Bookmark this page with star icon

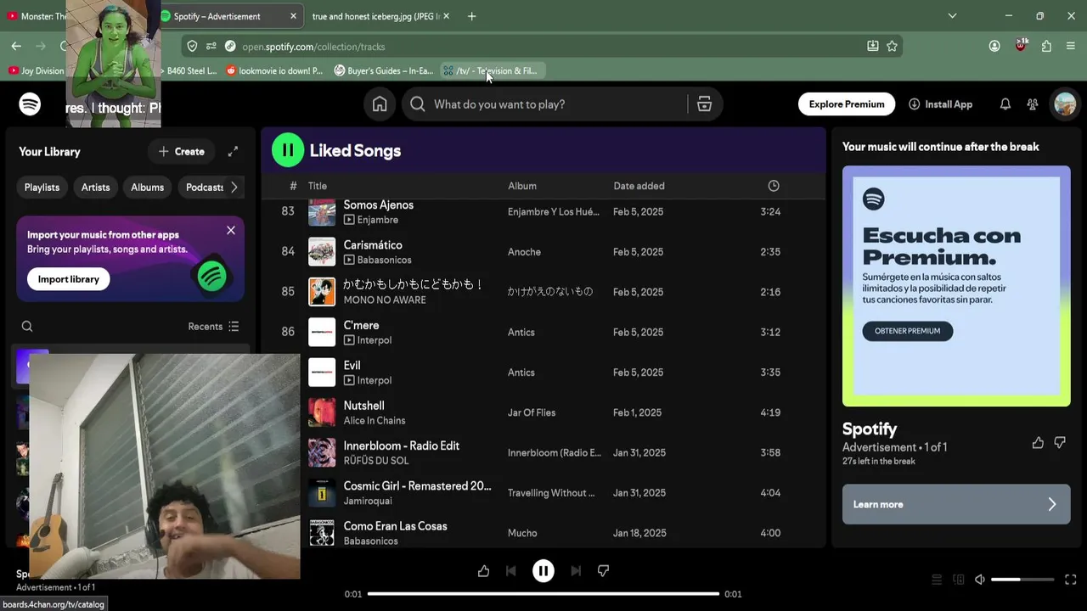[x=892, y=47]
